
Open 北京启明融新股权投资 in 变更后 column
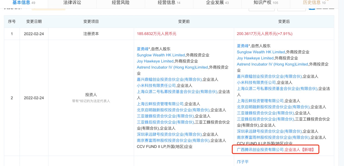[273, 107]
